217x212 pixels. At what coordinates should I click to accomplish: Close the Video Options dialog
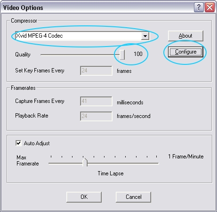tap(209, 7)
